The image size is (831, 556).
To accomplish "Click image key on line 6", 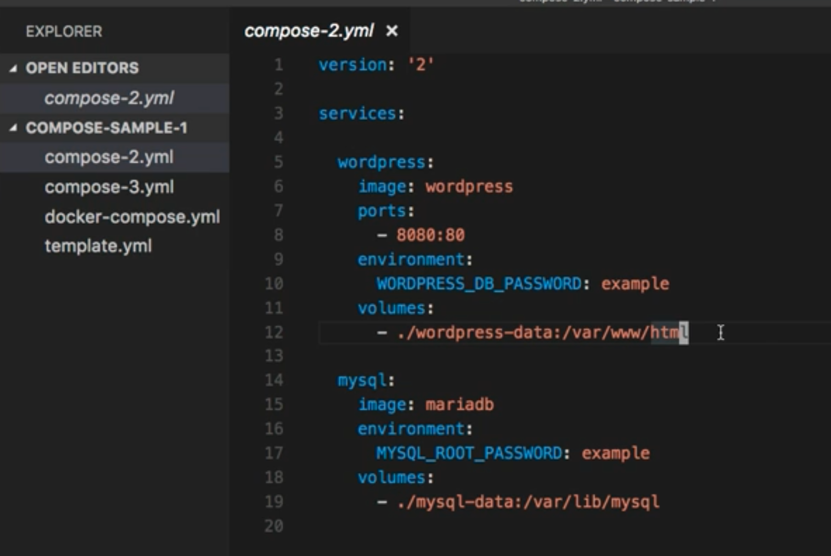I will 381,186.
